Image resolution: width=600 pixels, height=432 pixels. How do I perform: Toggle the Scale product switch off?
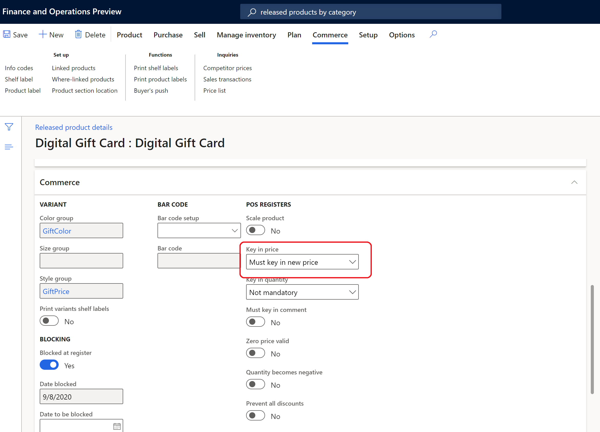[x=256, y=230]
